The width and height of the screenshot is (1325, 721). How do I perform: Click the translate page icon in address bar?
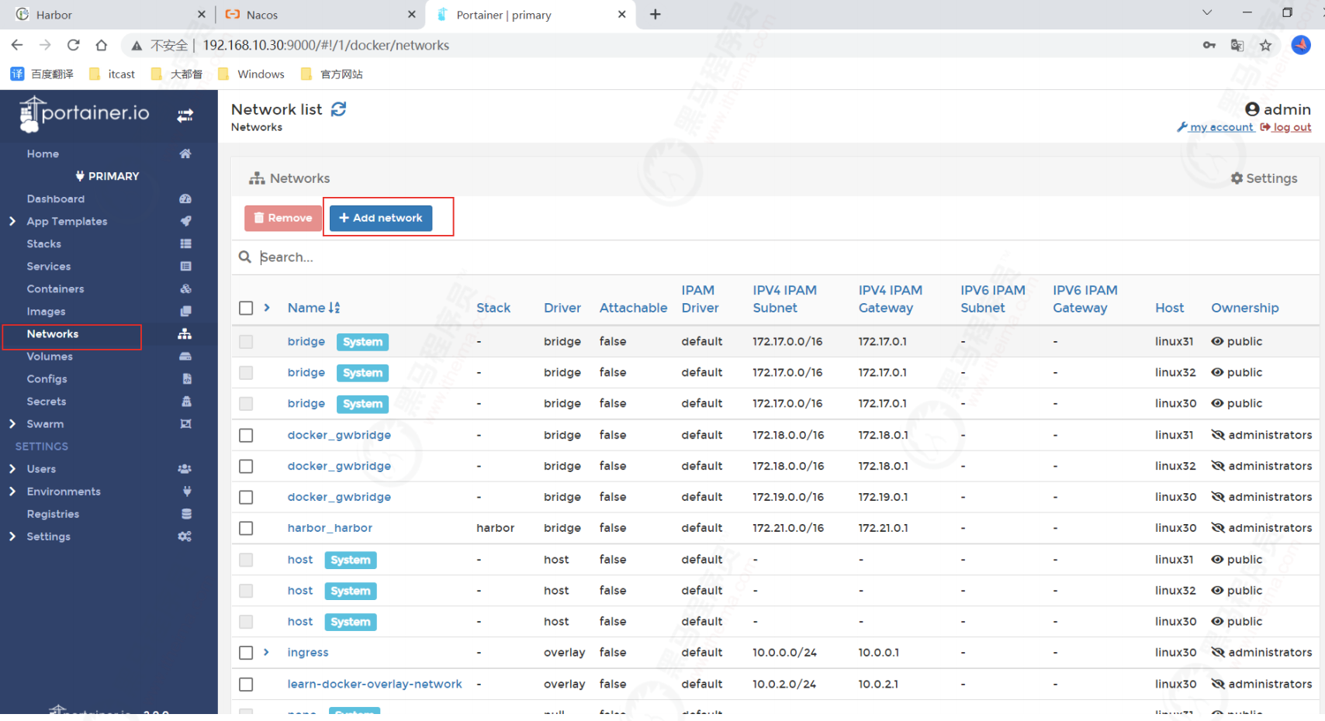click(x=1237, y=45)
